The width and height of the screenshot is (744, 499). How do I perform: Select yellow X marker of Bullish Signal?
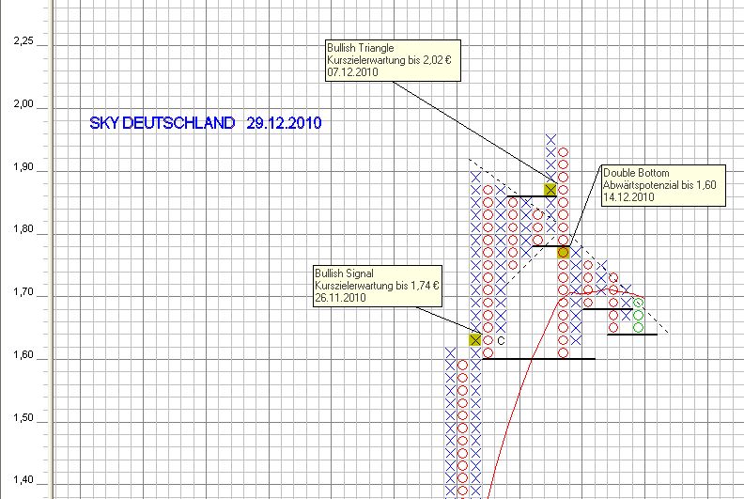point(475,340)
